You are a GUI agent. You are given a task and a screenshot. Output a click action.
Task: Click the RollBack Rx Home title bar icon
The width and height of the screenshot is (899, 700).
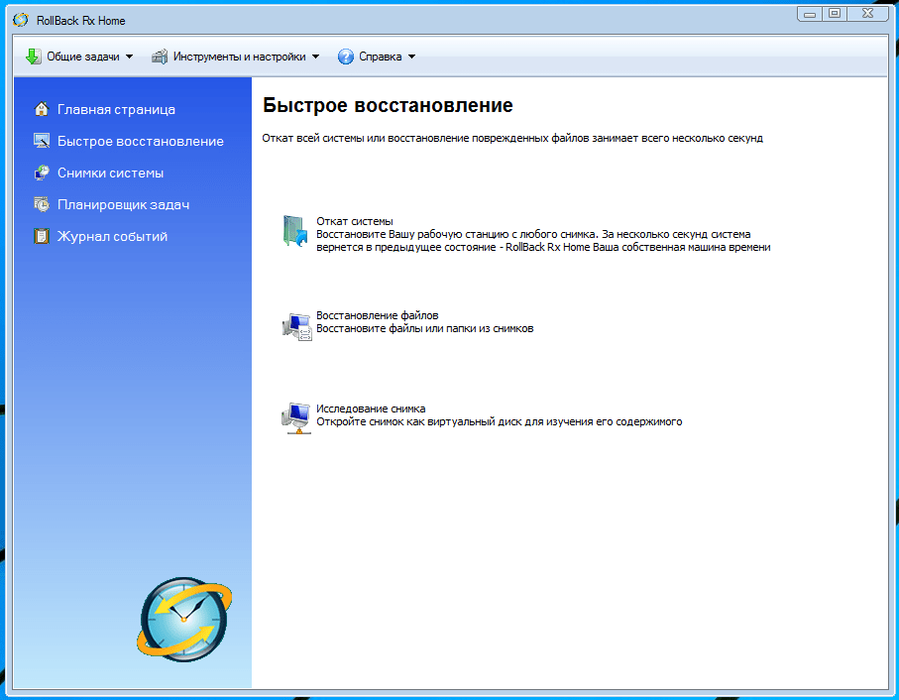pos(20,20)
